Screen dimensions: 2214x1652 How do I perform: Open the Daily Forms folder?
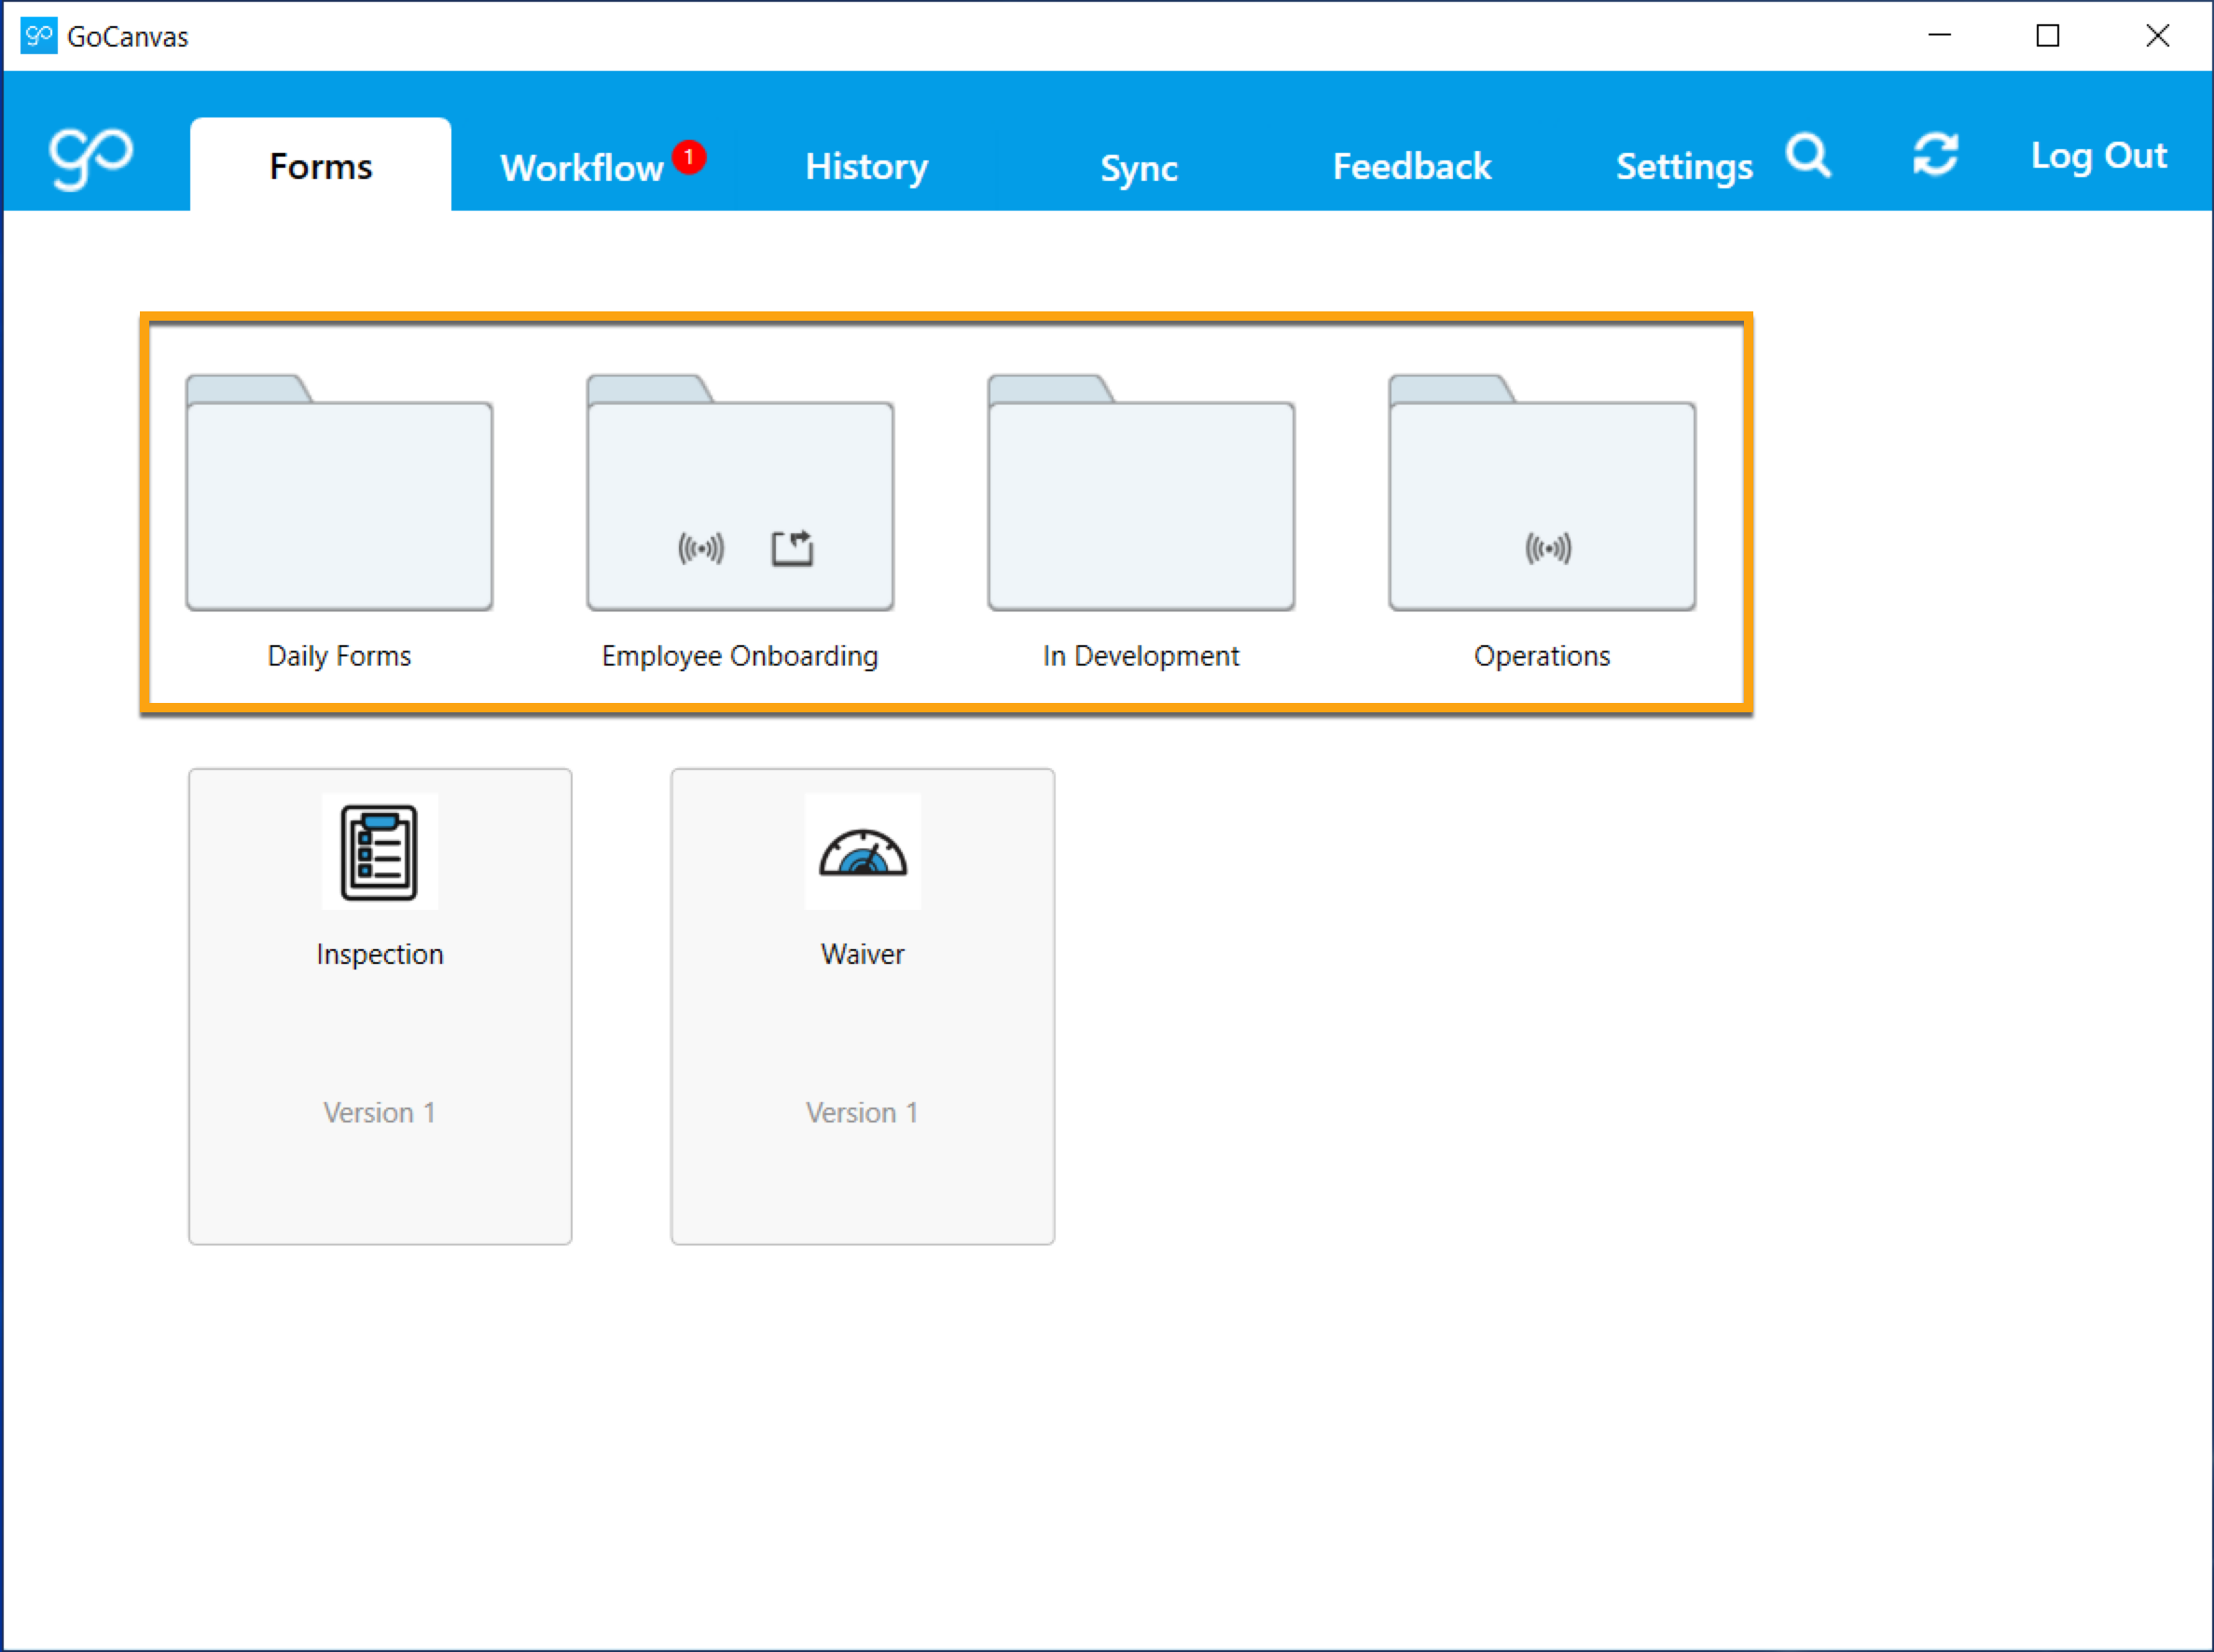[x=339, y=493]
